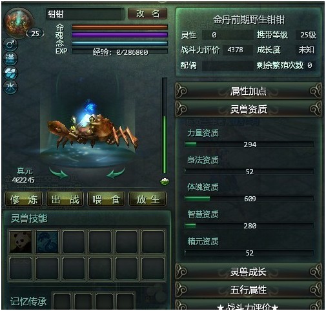Viewport: 326px width, 311px height.
Task: Expand the 属性加点 section
Action: (x=249, y=91)
